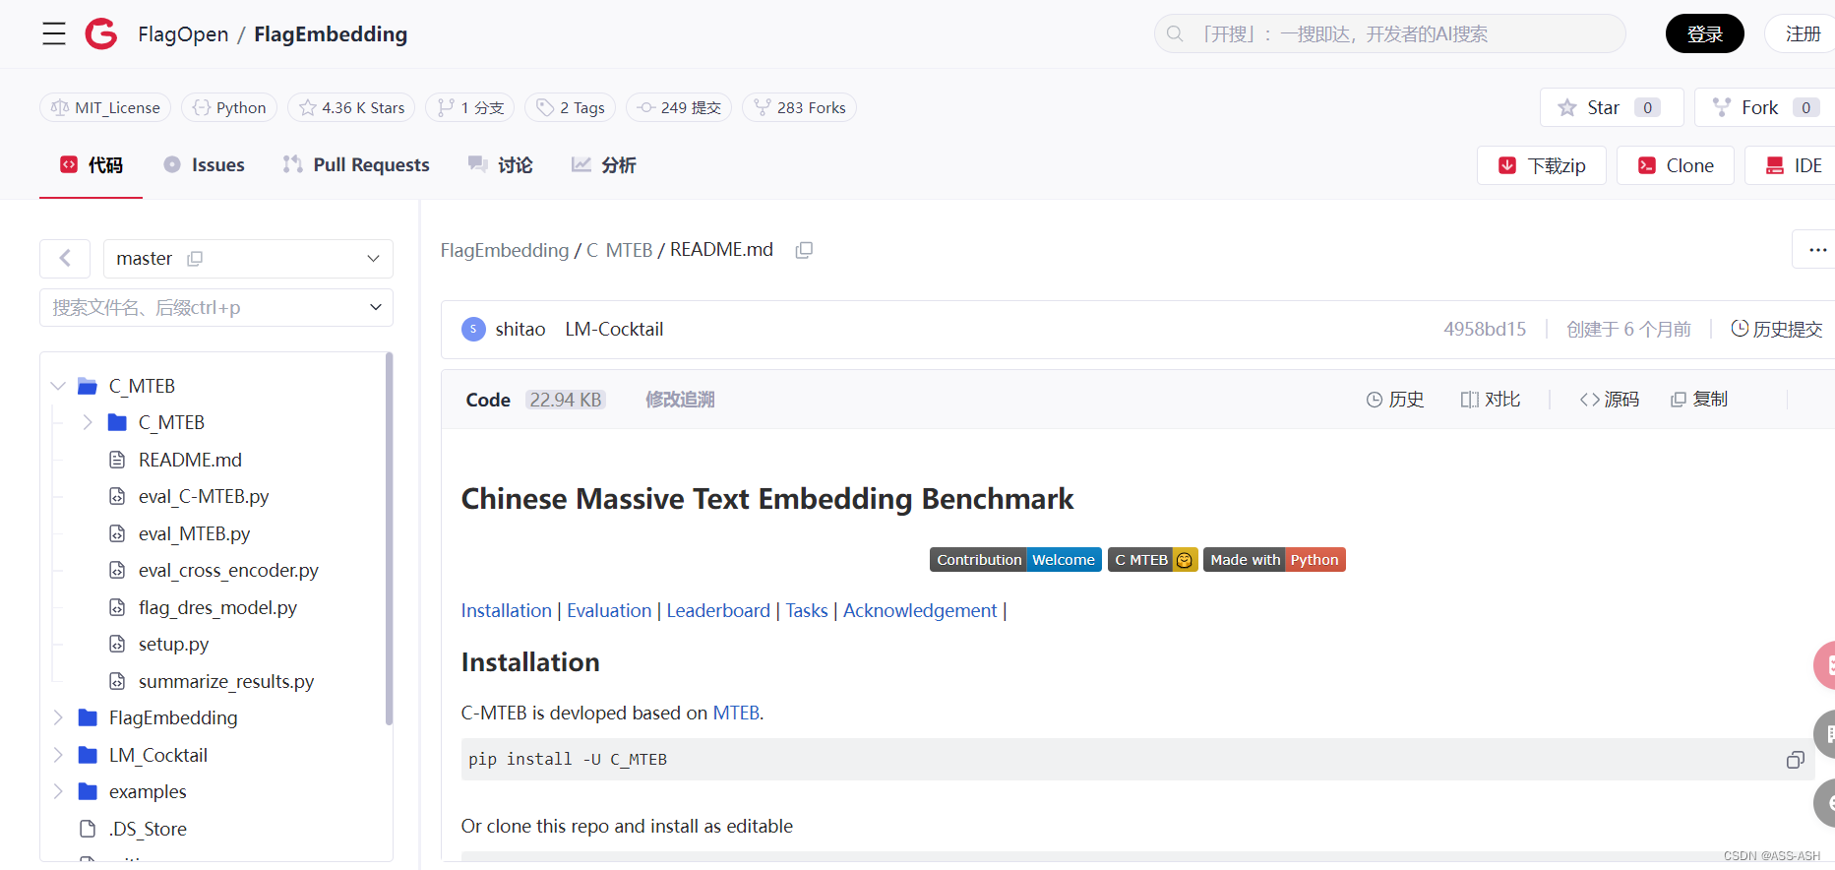Click the Clone button
This screenshot has height=870, width=1835.
click(1676, 165)
